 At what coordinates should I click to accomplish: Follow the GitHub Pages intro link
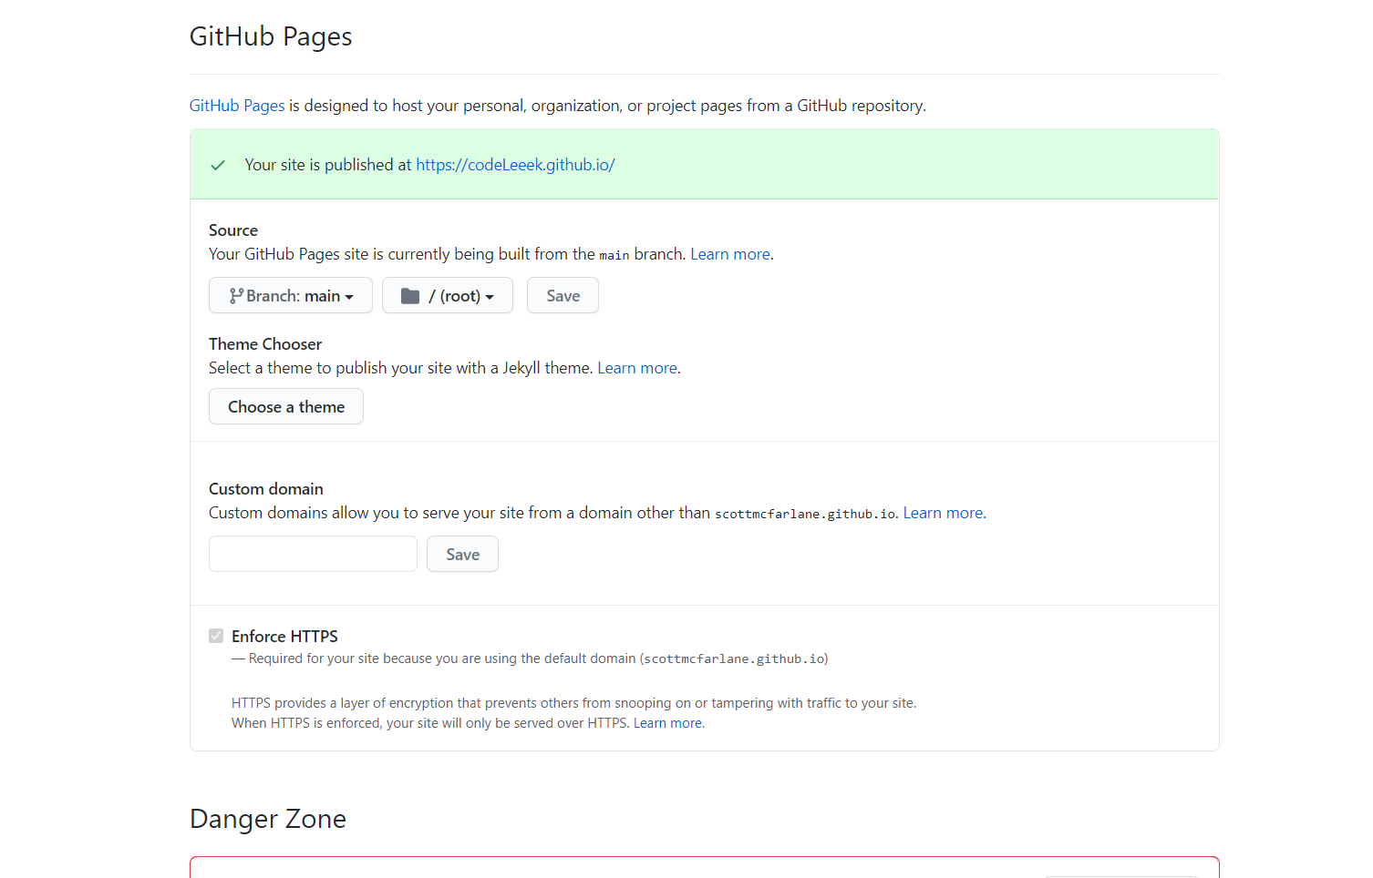point(237,106)
